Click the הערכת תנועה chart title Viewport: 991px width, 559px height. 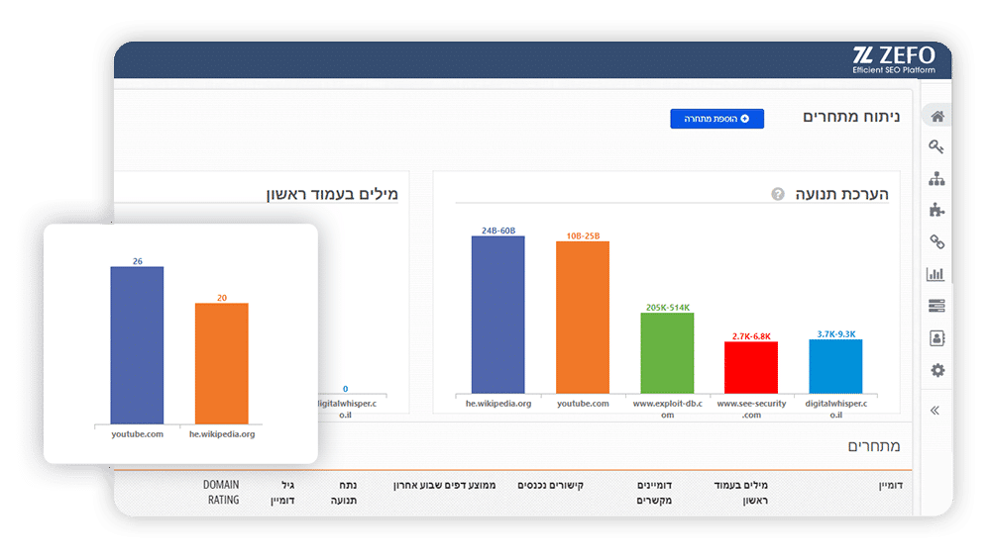[841, 194]
